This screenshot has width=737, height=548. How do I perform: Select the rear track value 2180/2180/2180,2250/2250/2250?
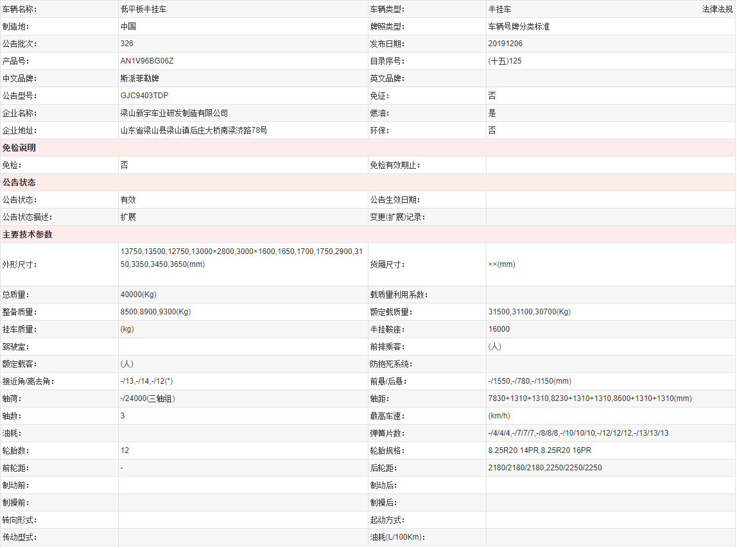coord(544,468)
